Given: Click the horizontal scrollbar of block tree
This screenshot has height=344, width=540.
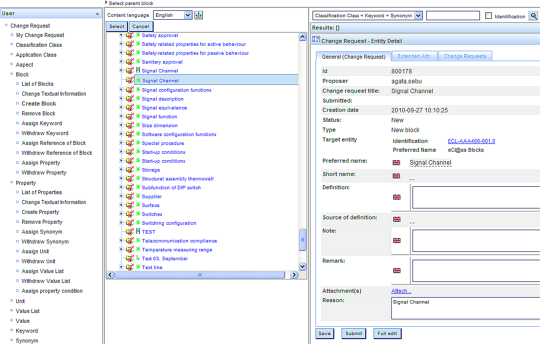Looking at the screenshot, I should click(x=199, y=275).
